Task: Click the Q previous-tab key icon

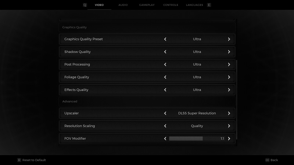Action: tap(85, 5)
